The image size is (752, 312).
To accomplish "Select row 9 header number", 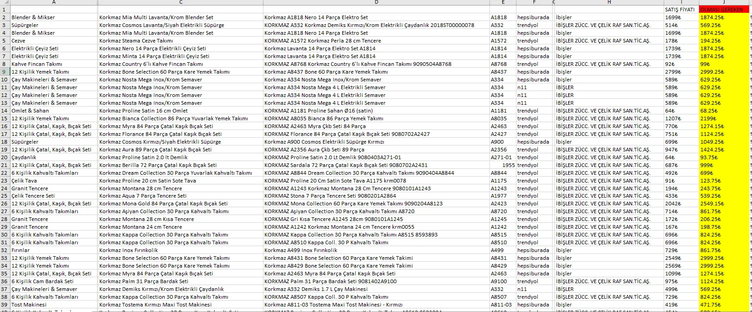I will tap(5, 72).
